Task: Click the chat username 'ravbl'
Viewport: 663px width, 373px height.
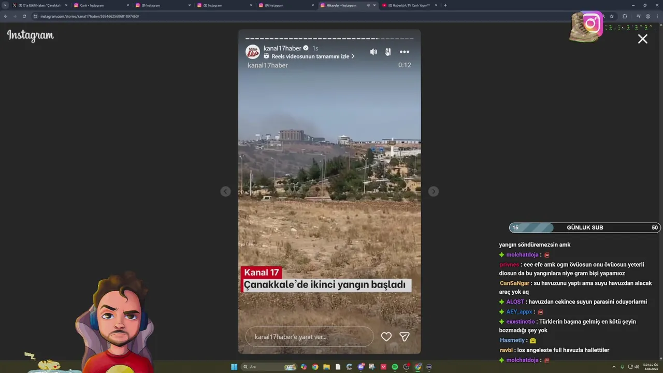Action: click(x=506, y=350)
